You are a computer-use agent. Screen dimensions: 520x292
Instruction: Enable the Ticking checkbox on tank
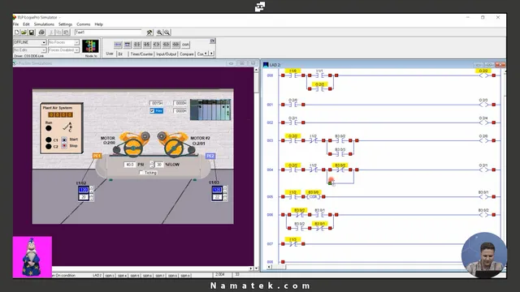coord(141,173)
